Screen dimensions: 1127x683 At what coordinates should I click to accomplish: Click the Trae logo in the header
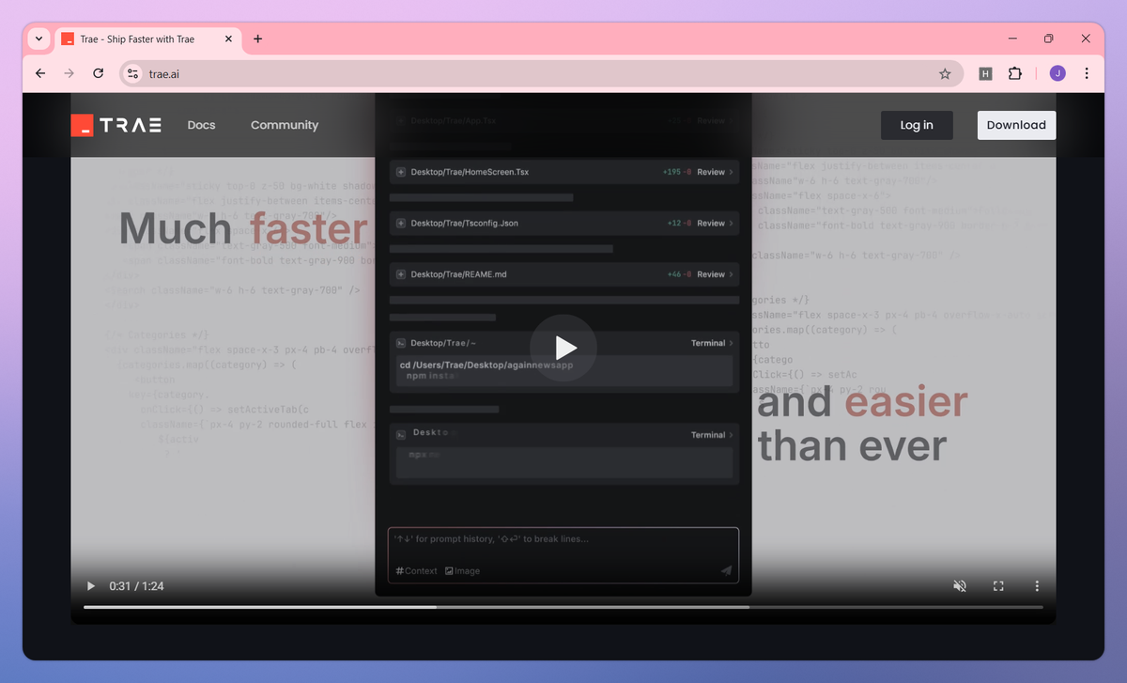(x=116, y=125)
